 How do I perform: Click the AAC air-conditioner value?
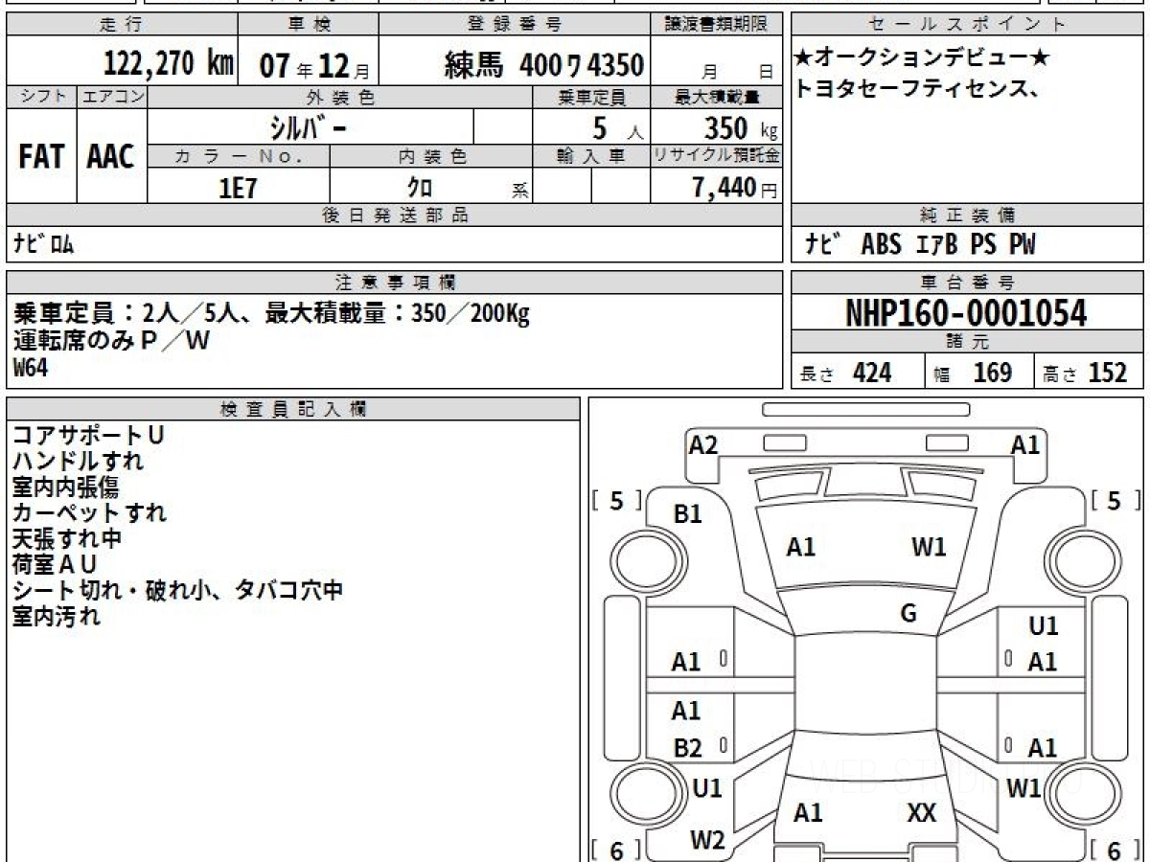[111, 156]
